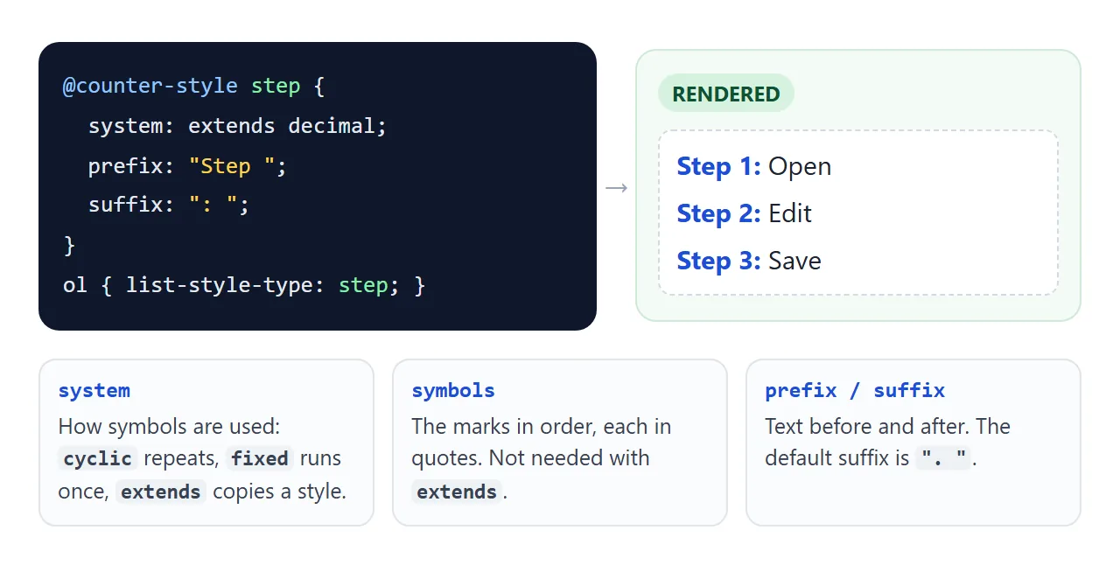Image resolution: width=1120 pixels, height=572 pixels.
Task: Select the '@counter-style step {' code line
Action: [194, 86]
